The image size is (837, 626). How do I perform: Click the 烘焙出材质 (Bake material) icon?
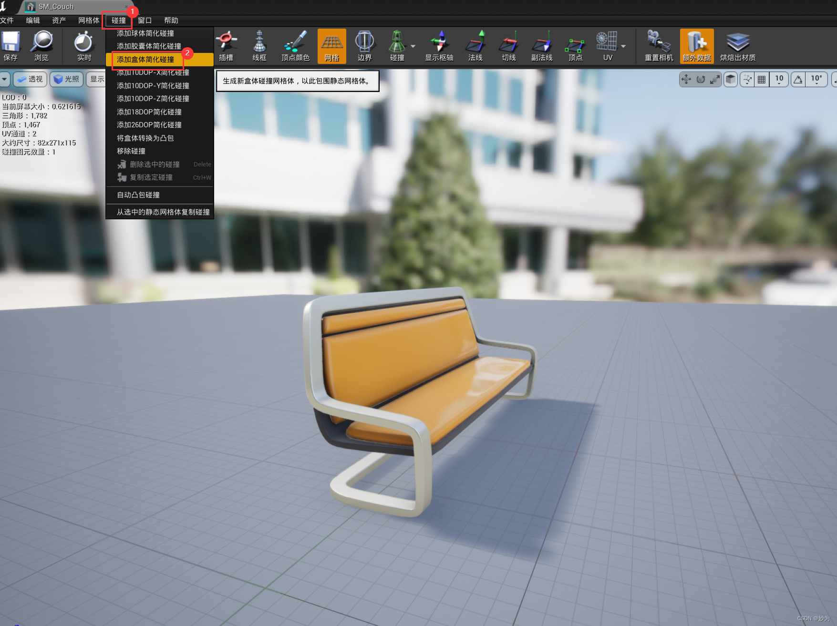[x=738, y=46]
